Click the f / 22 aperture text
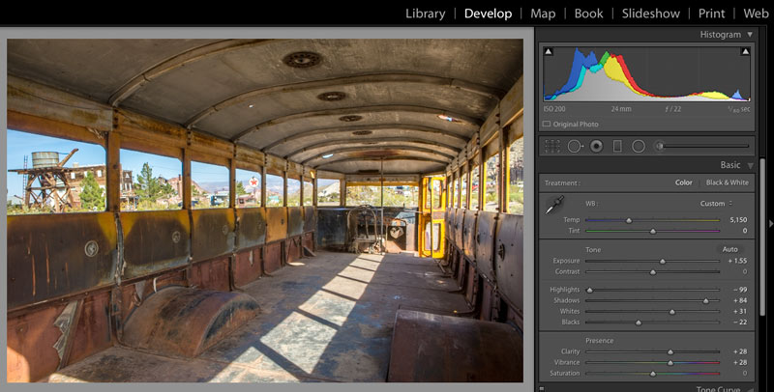The height and width of the screenshot is (392, 774). pyautogui.click(x=672, y=109)
